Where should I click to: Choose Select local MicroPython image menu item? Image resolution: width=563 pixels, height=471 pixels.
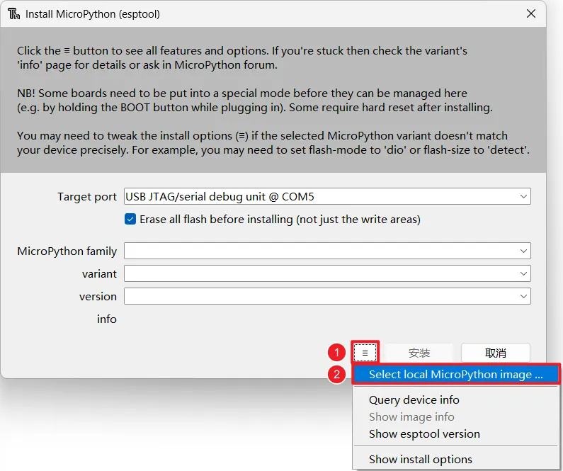[455, 375]
